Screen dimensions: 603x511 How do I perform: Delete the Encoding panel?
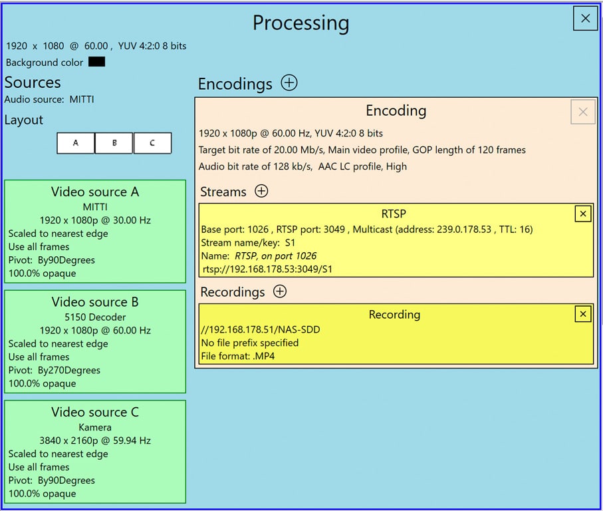tap(582, 112)
